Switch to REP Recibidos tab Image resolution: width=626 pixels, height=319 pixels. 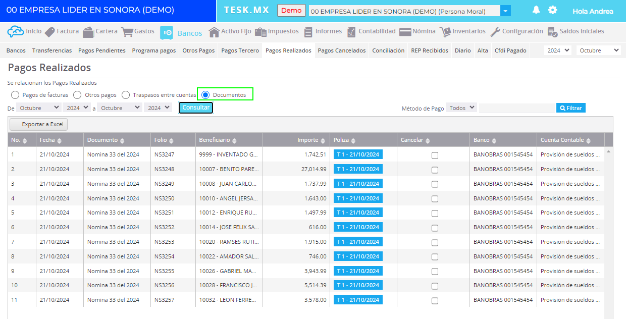(x=430, y=50)
